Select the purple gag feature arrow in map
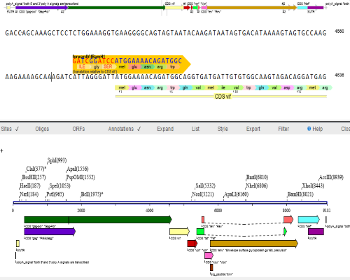 [50, 232]
